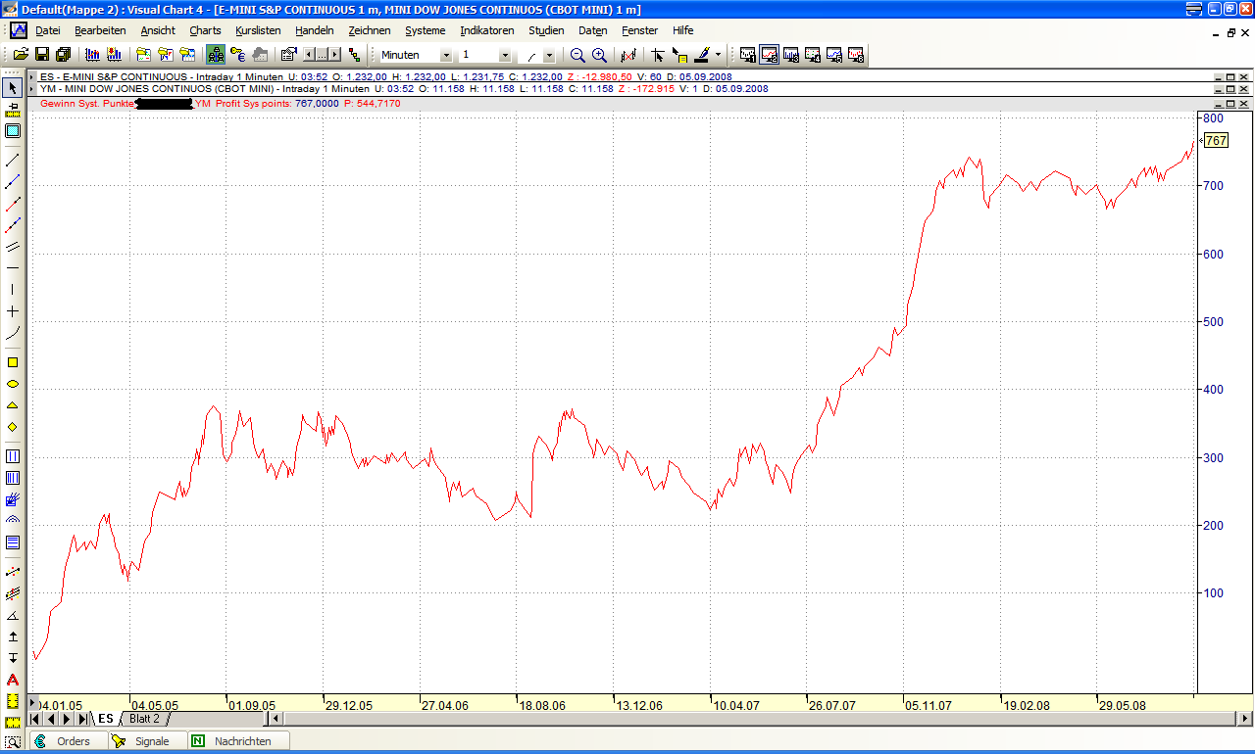1255x754 pixels.
Task: Select the arrow pointer tool in the left toolbar
Action: pos(13,88)
